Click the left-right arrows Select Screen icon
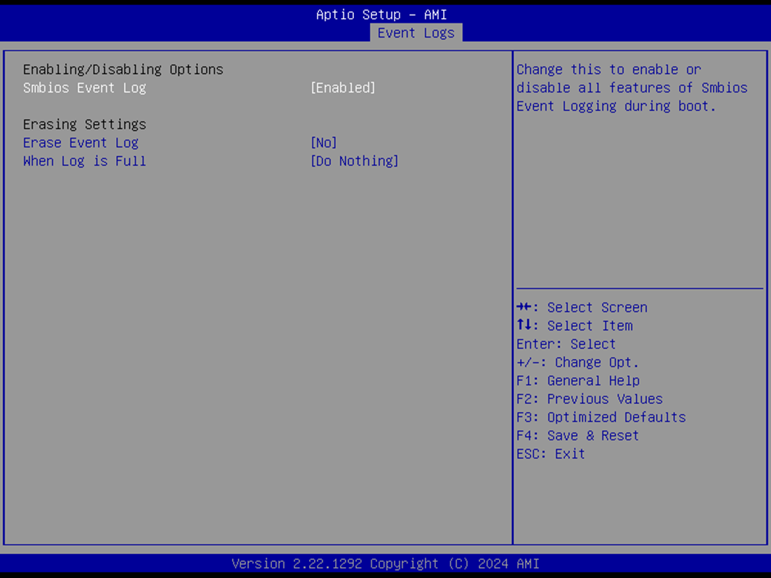Image resolution: width=771 pixels, height=578 pixels. pyautogui.click(x=526, y=307)
